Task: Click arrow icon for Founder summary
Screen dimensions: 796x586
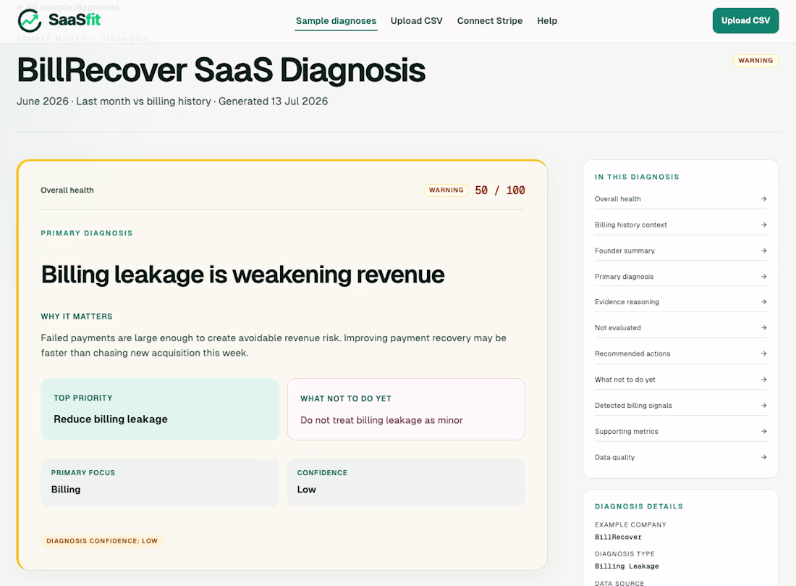Action: [x=763, y=251]
